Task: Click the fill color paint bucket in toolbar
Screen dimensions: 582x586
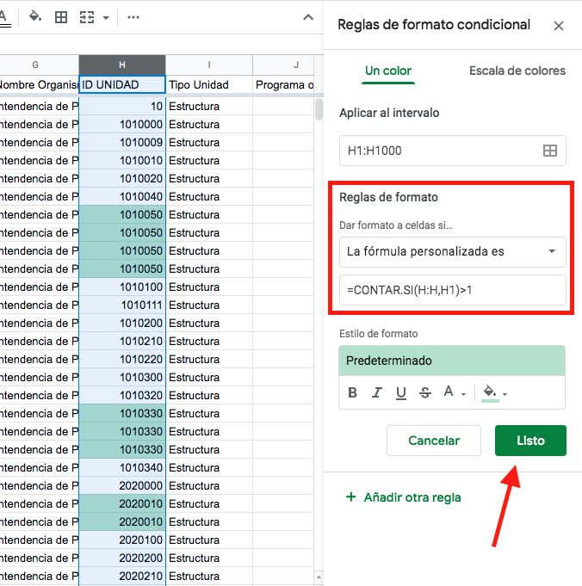Action: click(35, 16)
